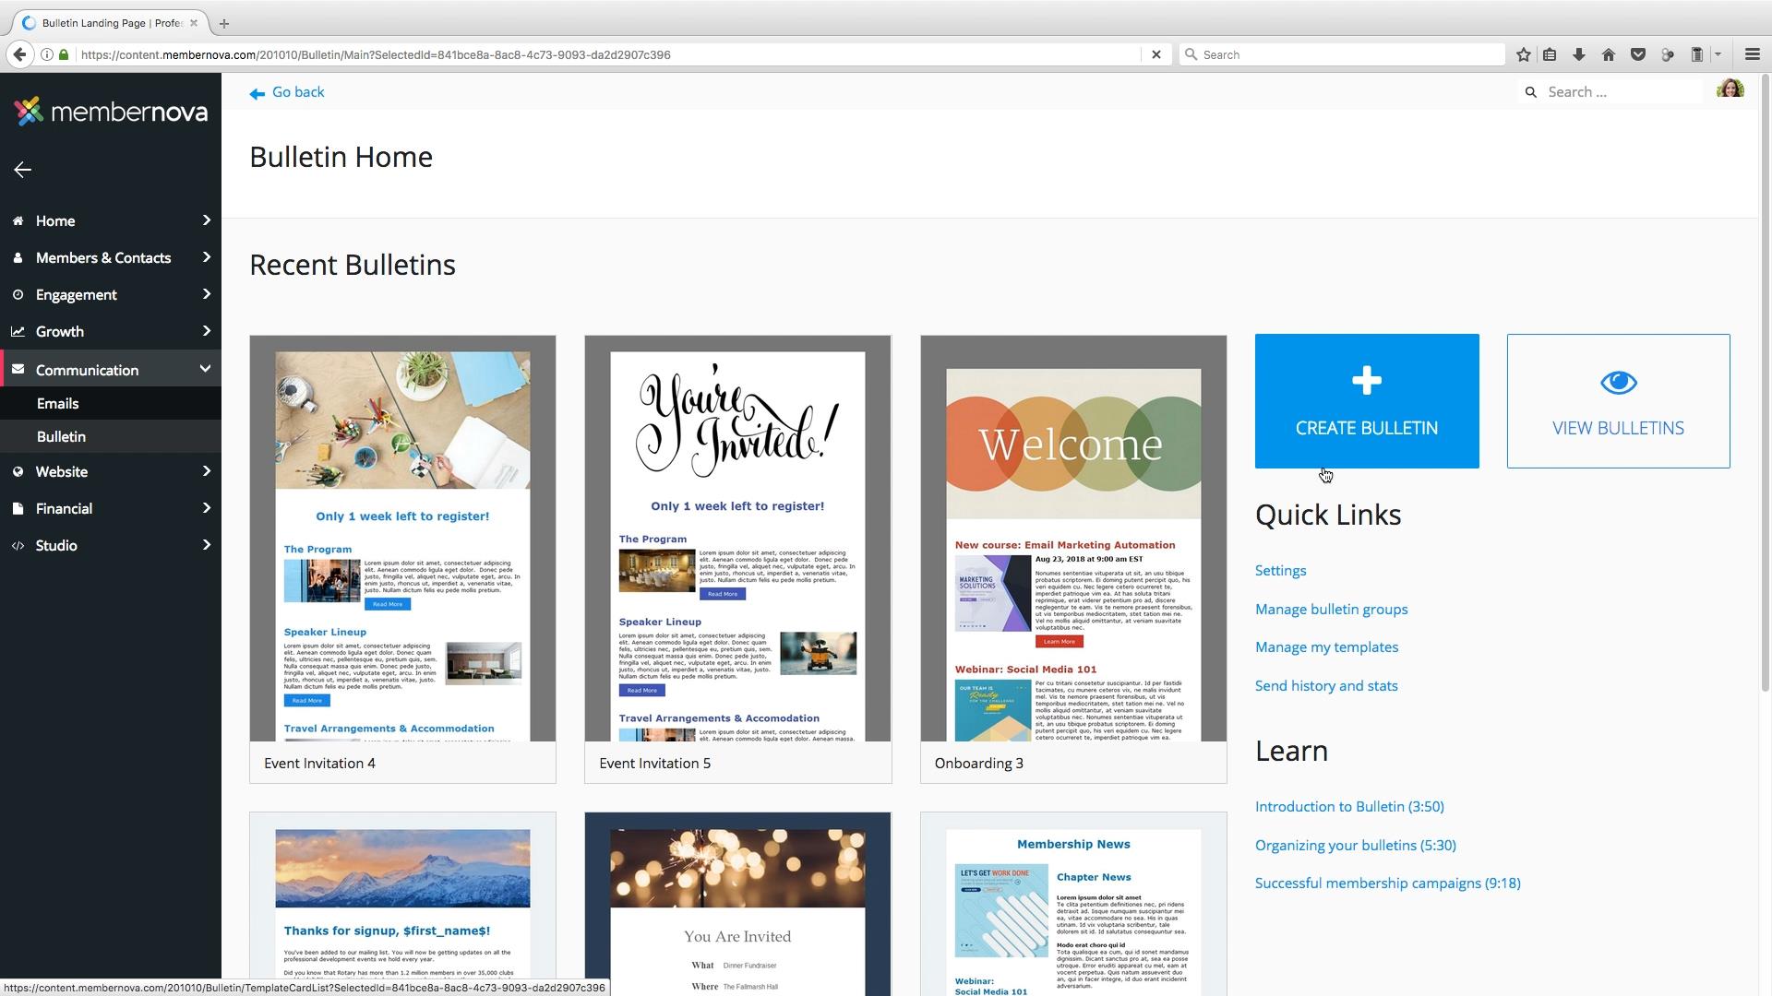Select Bulletin in the sidebar
Viewport: 1772px width, 996px height.
61,437
